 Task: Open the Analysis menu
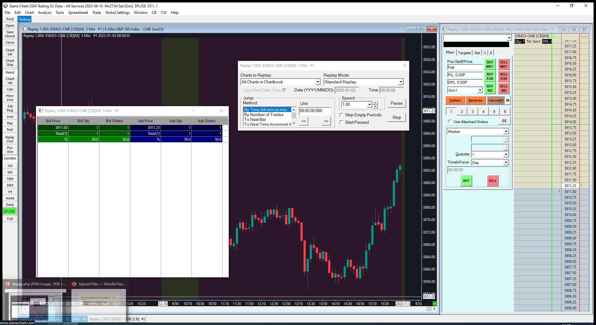pyautogui.click(x=45, y=13)
